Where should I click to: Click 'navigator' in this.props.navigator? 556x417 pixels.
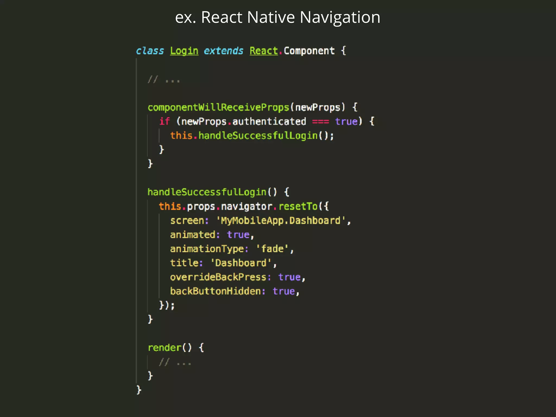click(x=247, y=206)
